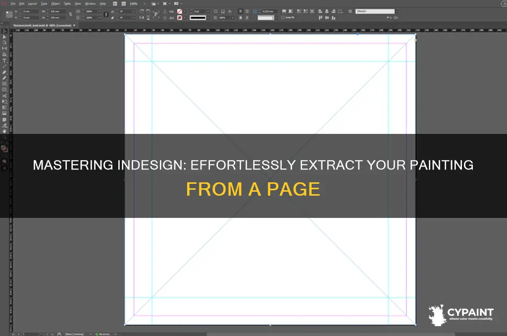Open the Shear X Angle dropdown

[134, 18]
